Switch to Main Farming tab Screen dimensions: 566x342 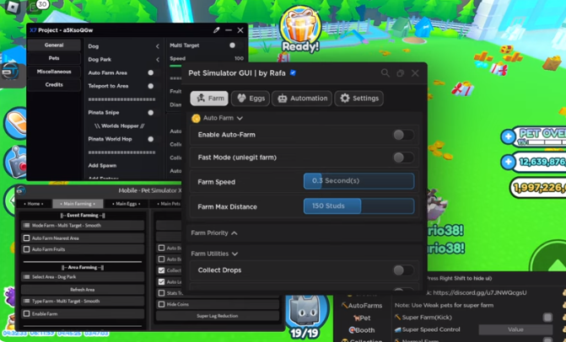pos(78,204)
